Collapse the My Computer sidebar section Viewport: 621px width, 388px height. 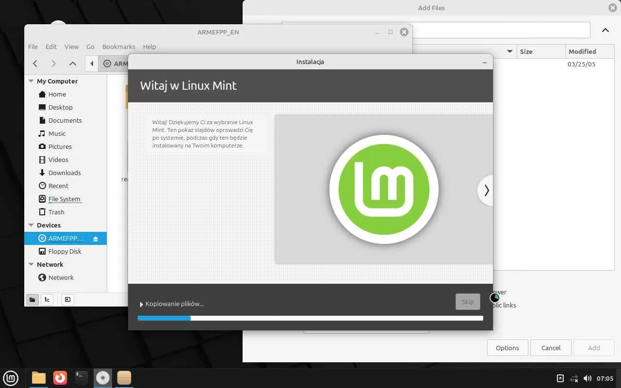pyautogui.click(x=31, y=81)
